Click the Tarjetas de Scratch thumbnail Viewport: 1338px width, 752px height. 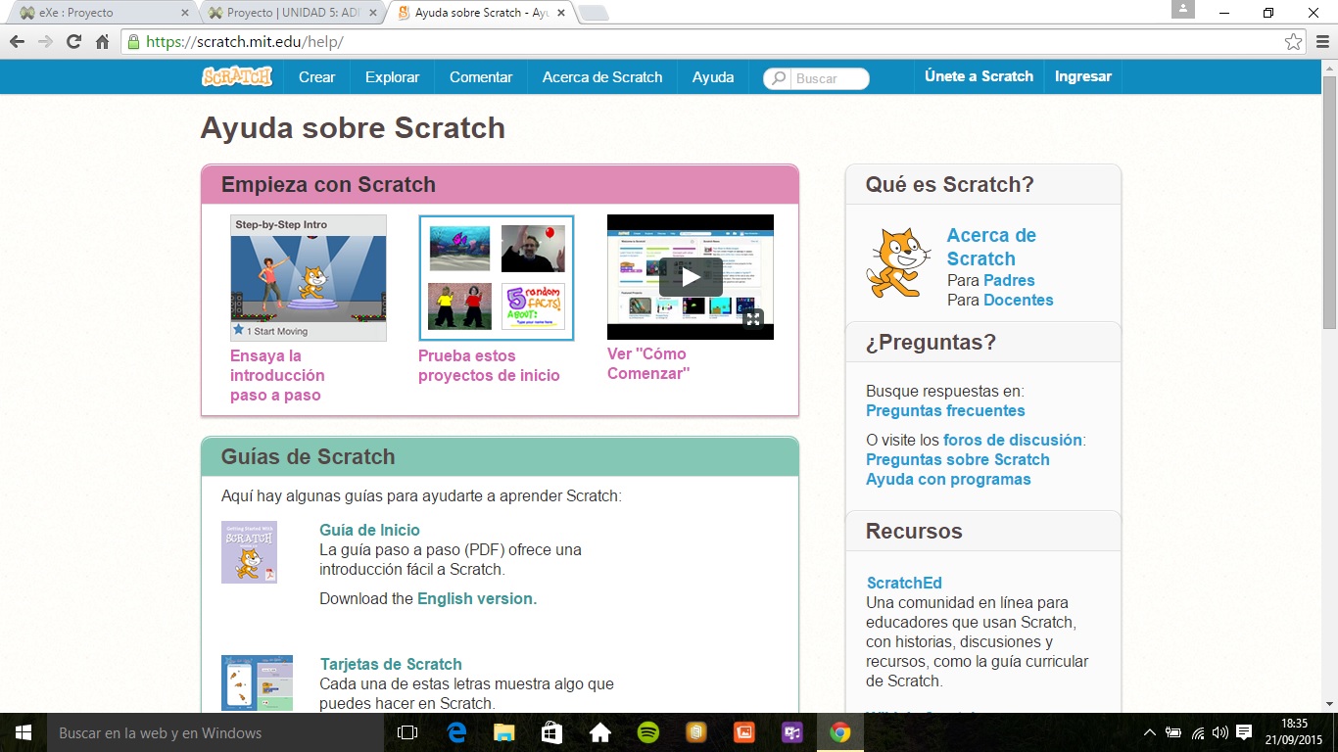[x=257, y=682]
